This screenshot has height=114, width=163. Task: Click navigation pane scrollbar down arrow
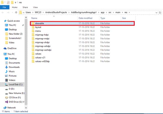click(26, 108)
